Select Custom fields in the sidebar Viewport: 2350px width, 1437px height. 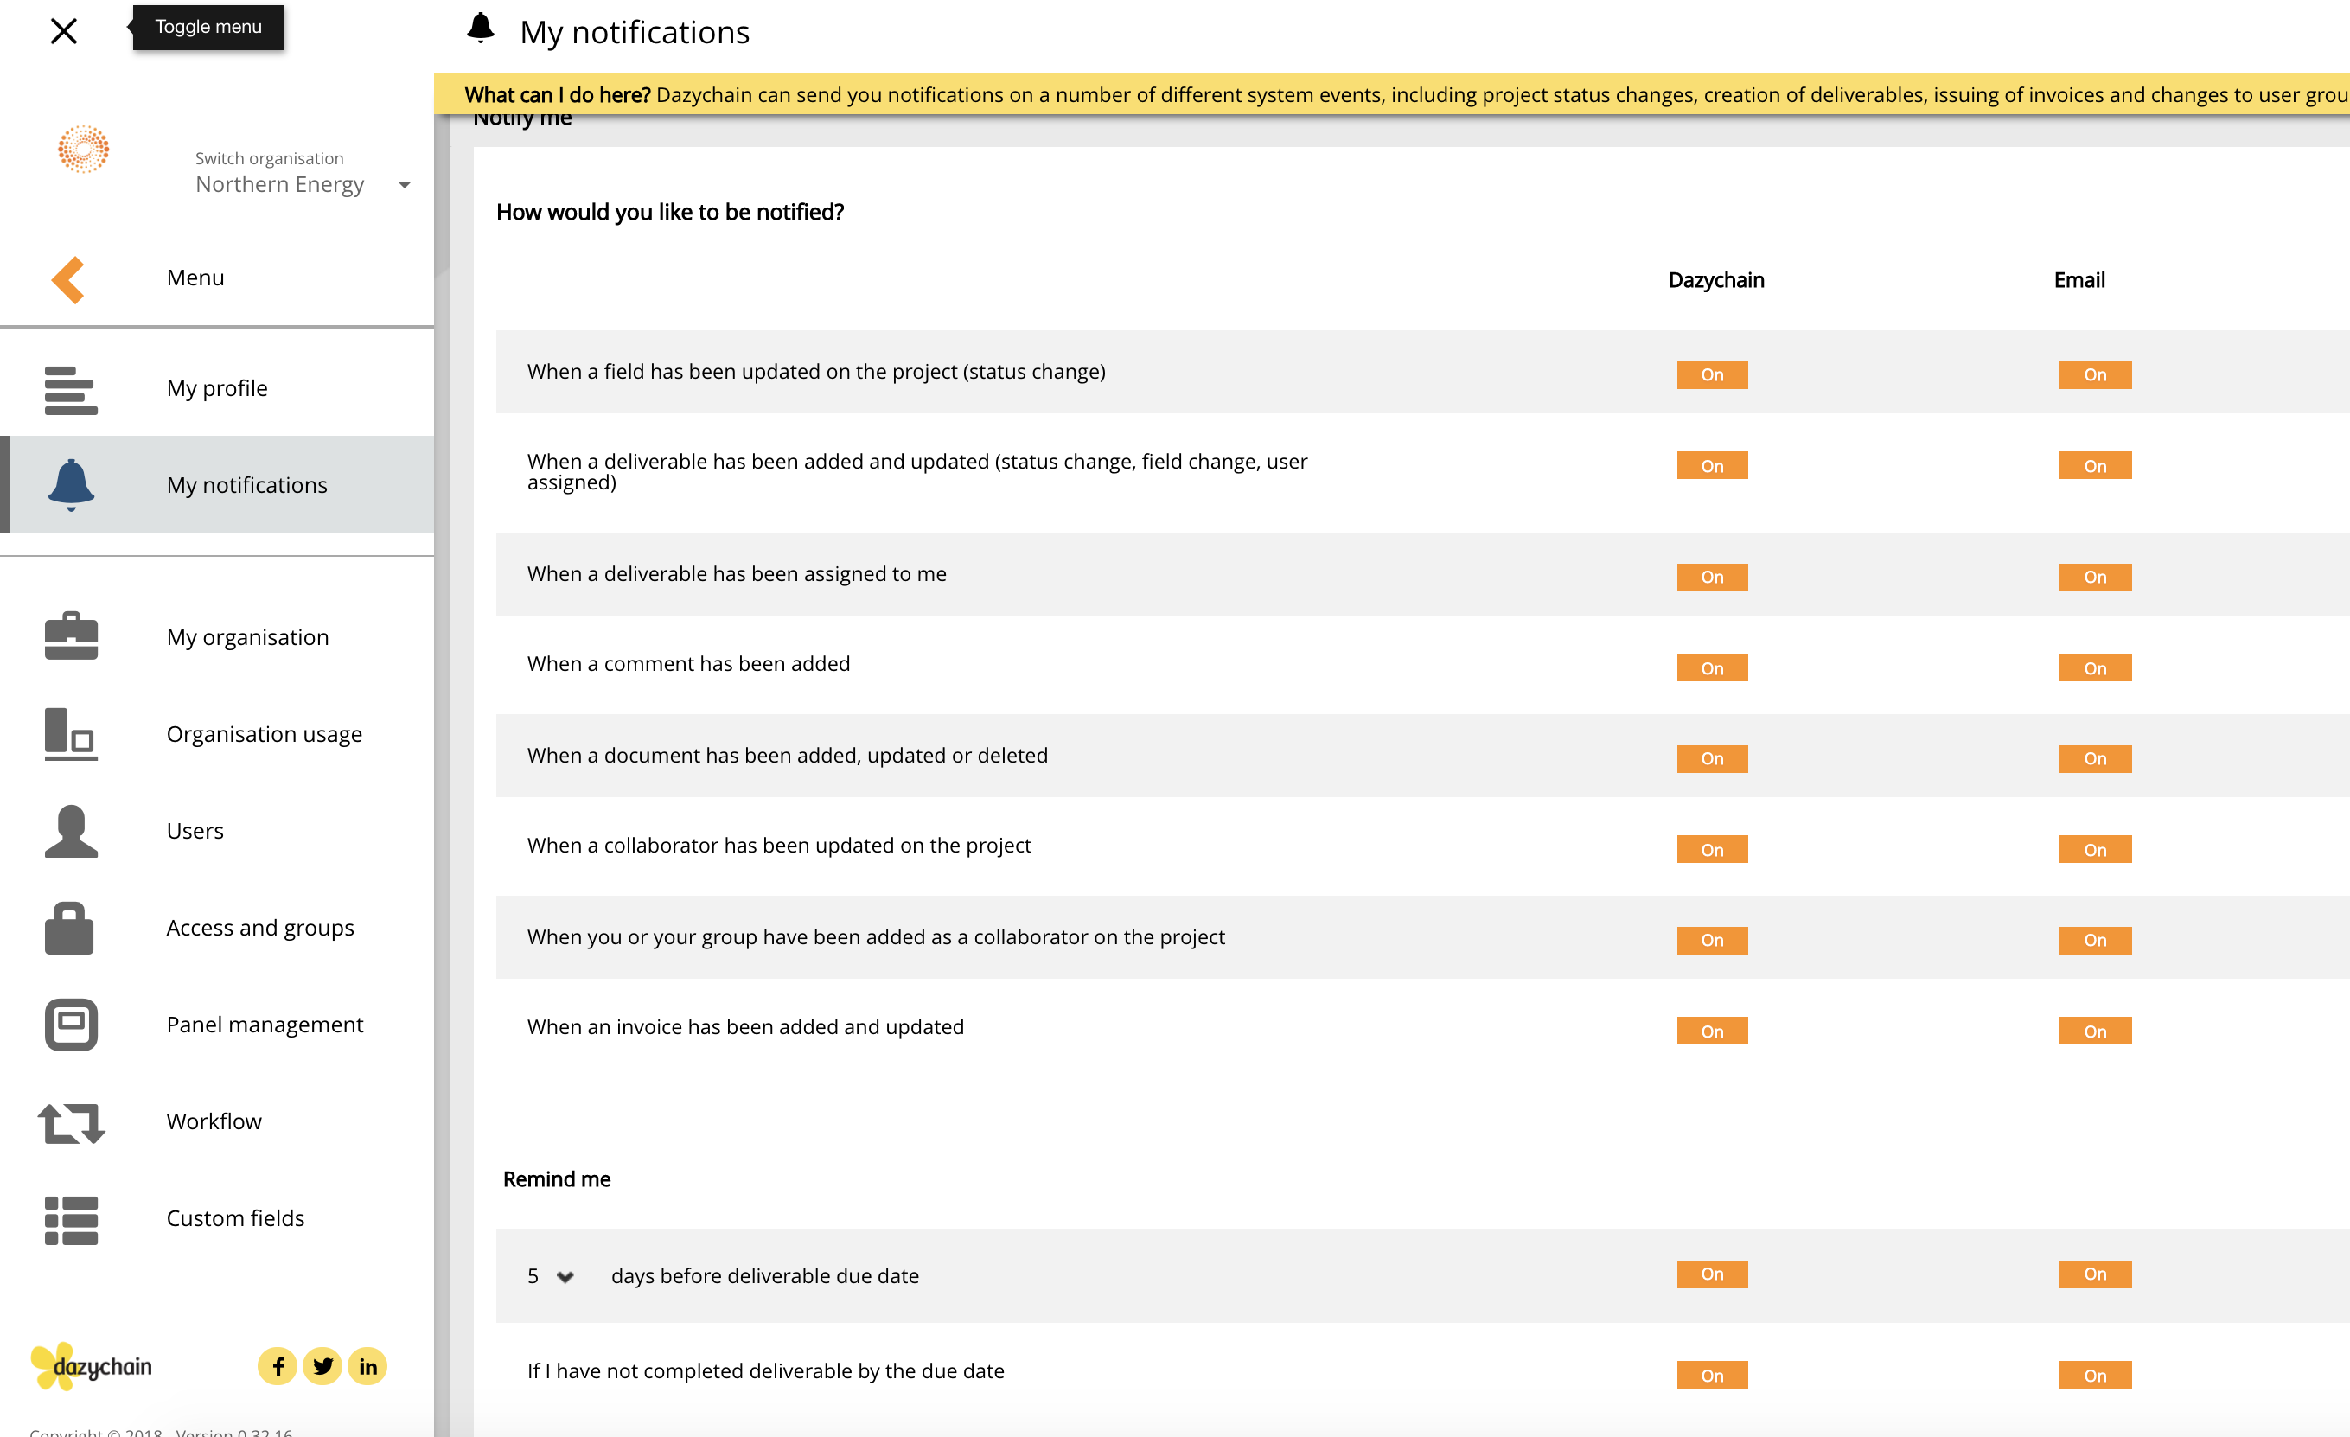click(234, 1217)
